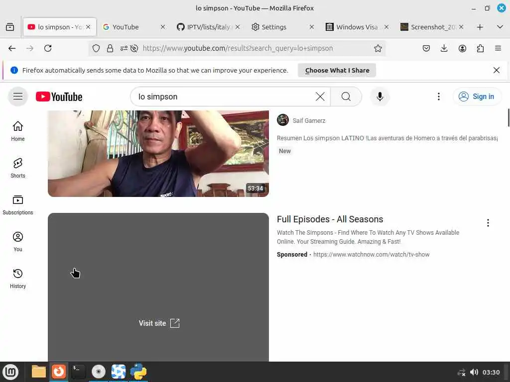Open the Linux Mint start menu

11,372
